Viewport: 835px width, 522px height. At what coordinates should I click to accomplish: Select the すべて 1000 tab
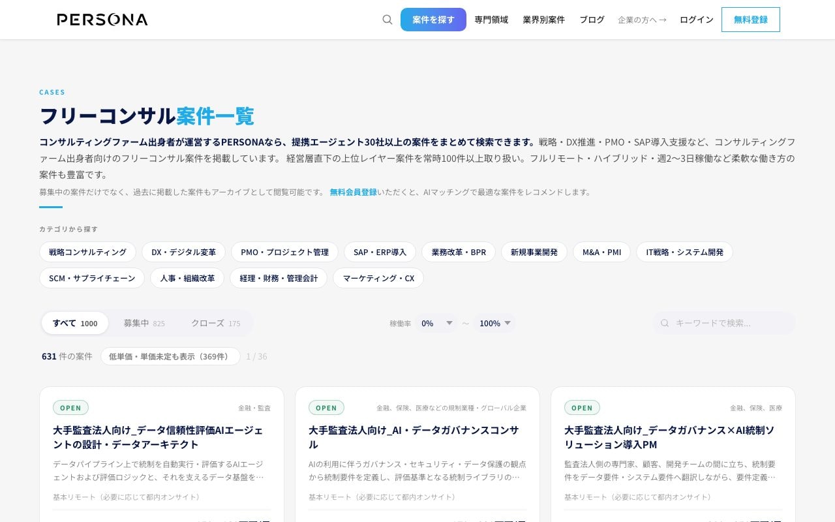click(x=75, y=323)
